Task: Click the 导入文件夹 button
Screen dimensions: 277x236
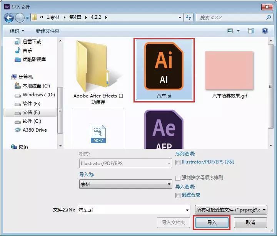Action: coord(174,223)
